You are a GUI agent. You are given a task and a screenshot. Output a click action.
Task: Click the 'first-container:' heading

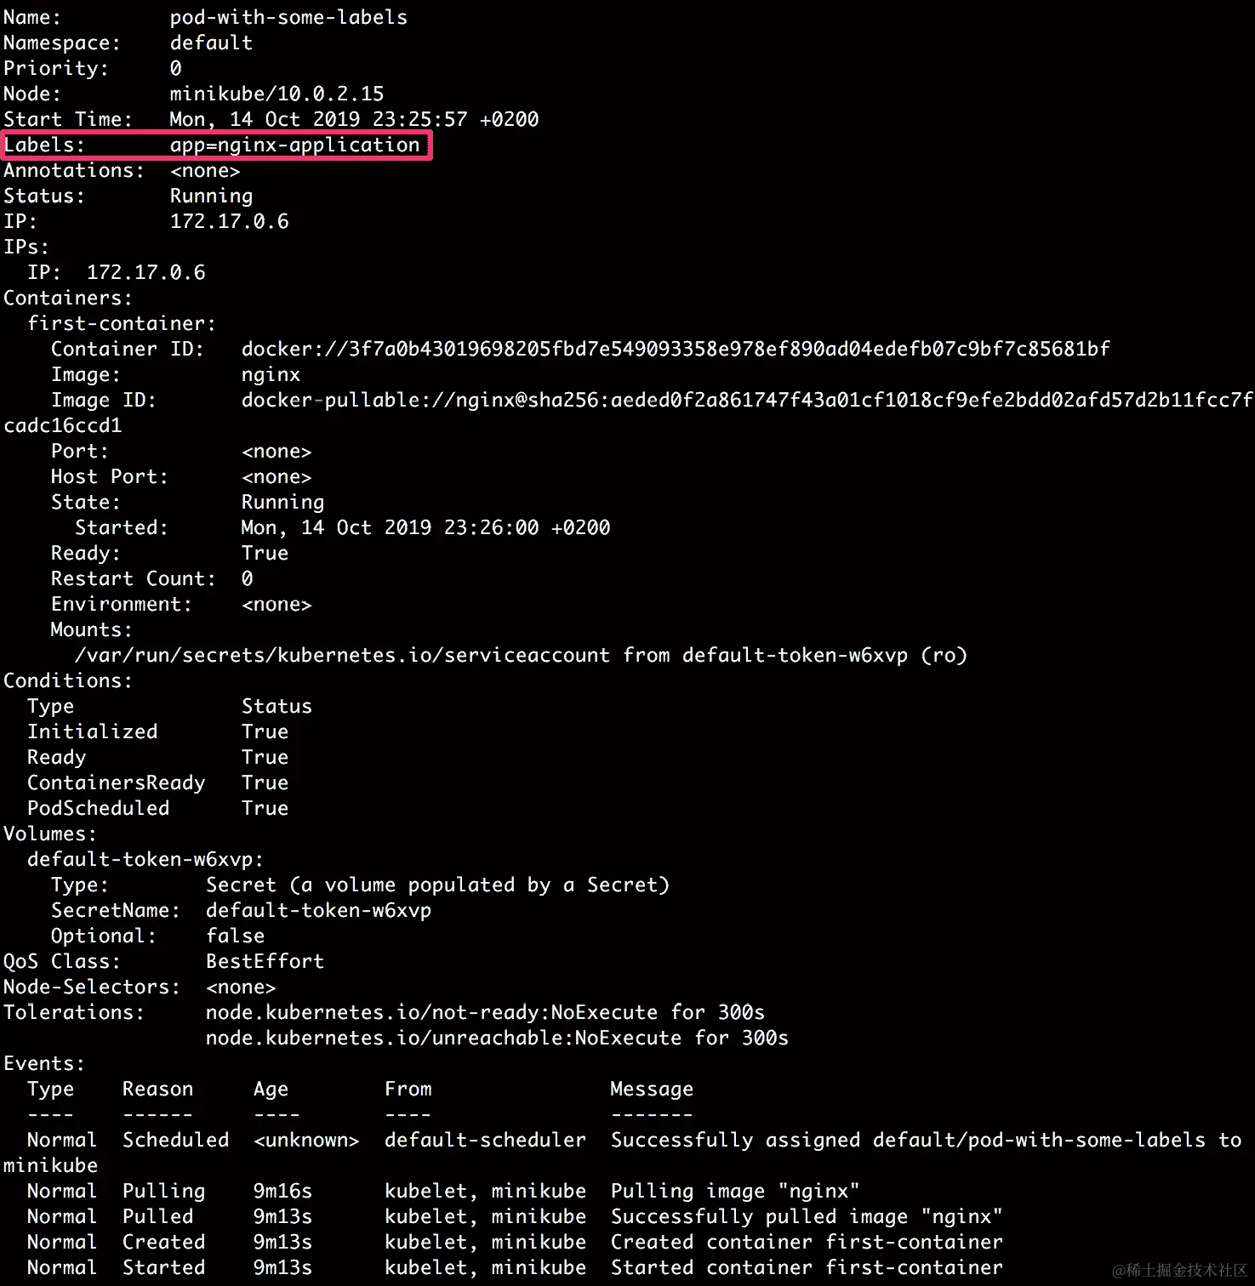click(122, 323)
